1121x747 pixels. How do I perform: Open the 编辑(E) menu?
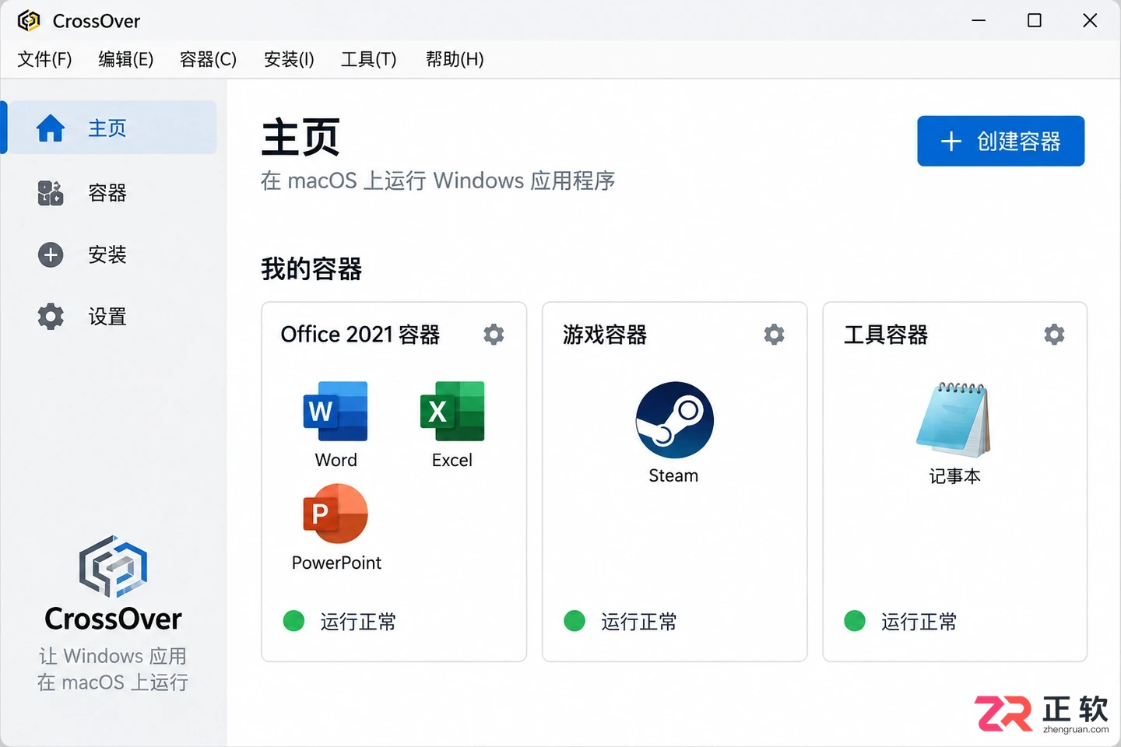[125, 59]
